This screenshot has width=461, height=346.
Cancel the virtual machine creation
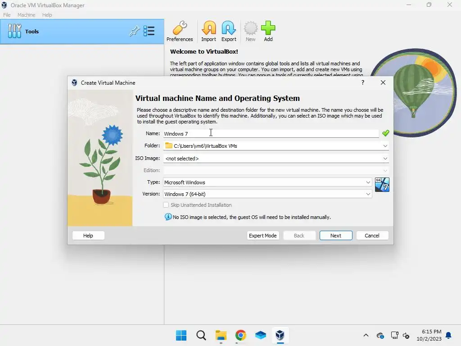point(372,235)
